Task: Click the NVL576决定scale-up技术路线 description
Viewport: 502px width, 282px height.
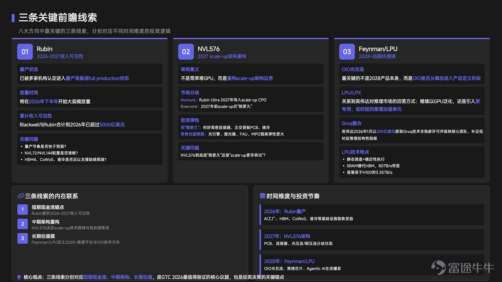Action: pos(70,228)
